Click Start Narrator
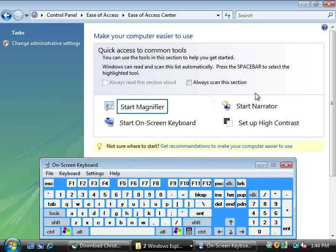Image resolution: width=336 pixels, height=252 pixels. point(257,106)
